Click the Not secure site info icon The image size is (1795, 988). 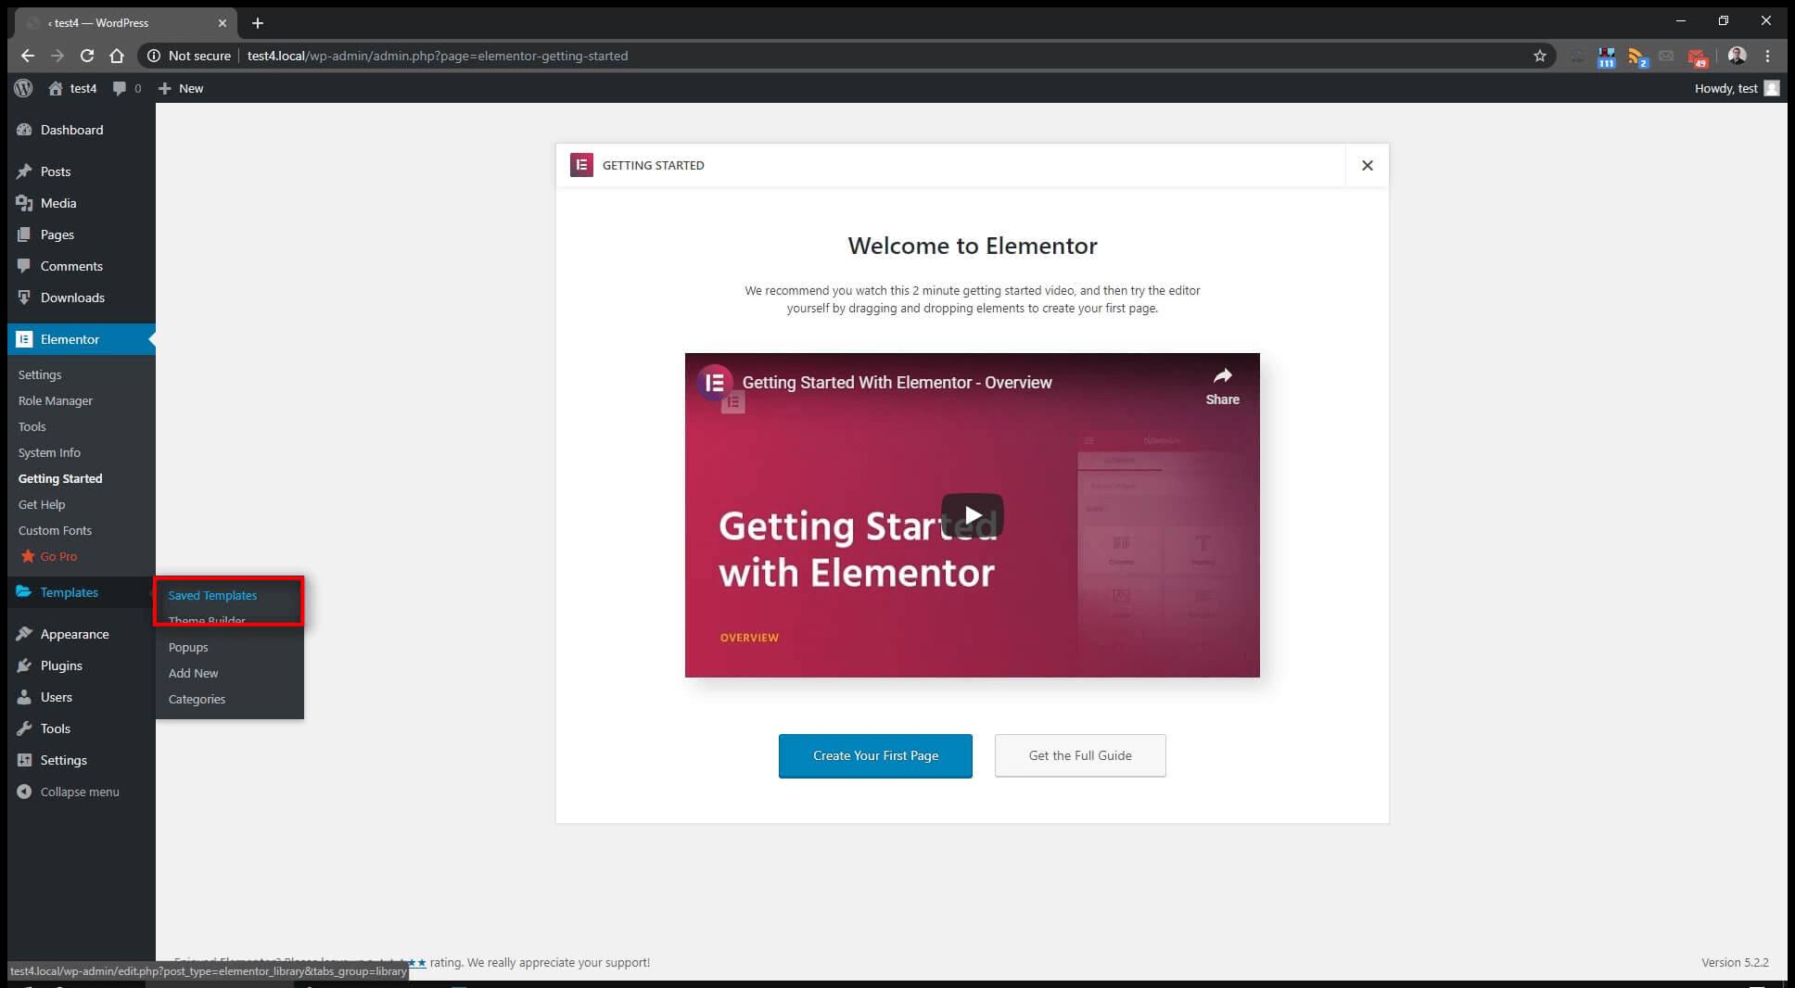tap(154, 56)
